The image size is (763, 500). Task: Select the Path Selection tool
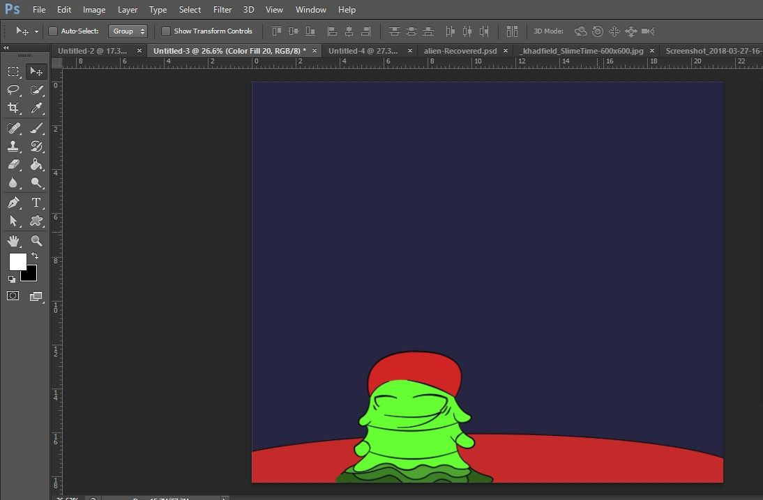click(x=13, y=221)
